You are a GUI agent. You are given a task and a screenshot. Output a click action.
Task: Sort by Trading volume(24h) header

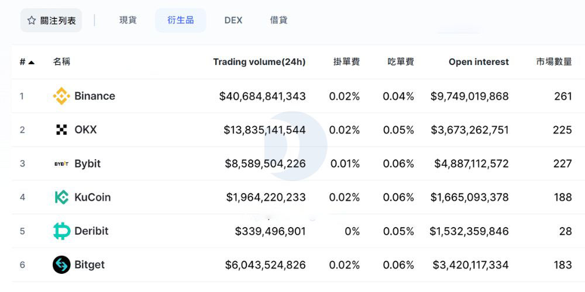pyautogui.click(x=259, y=62)
